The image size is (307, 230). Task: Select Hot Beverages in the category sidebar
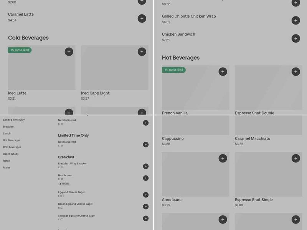pyautogui.click(x=12, y=140)
